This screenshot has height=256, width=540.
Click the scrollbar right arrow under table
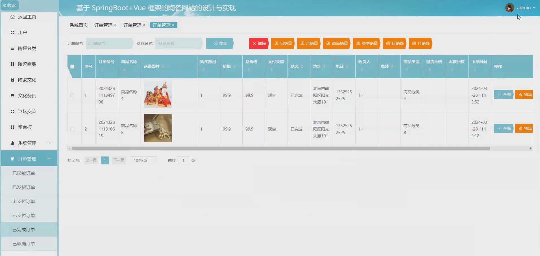tap(531, 148)
